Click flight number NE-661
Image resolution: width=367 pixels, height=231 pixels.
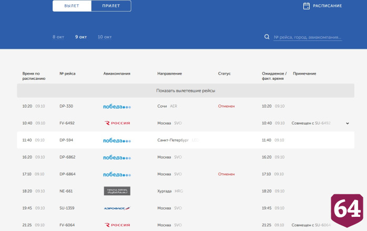[x=66, y=191]
